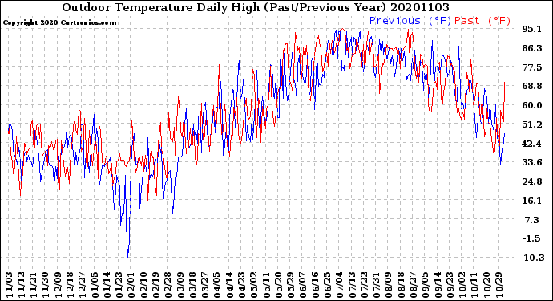Click the 16.1 y-axis label
553x301 pixels.
point(532,201)
